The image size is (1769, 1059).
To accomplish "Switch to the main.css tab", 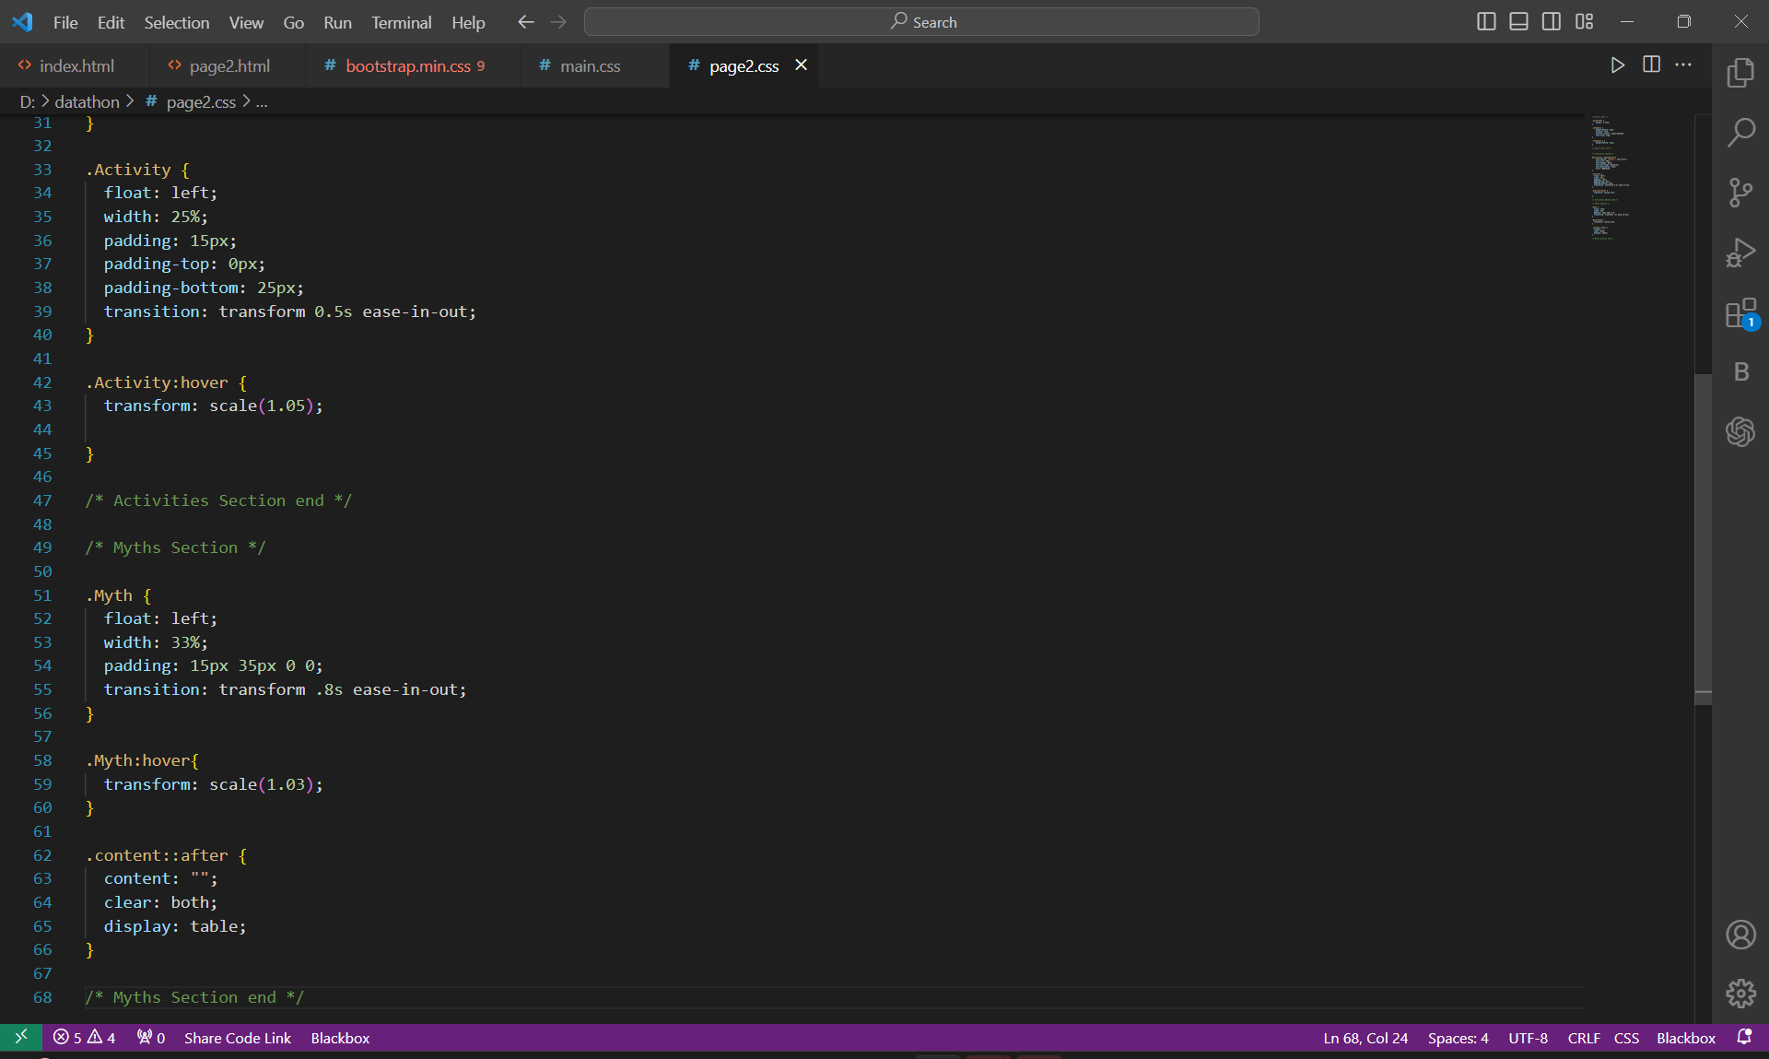I will point(590,65).
